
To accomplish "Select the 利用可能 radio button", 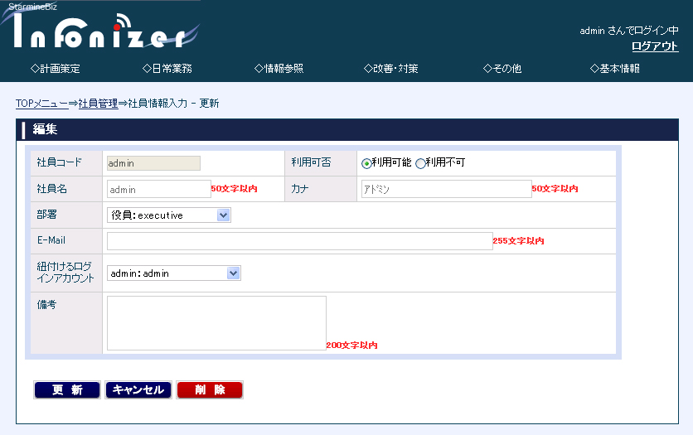I will (366, 163).
